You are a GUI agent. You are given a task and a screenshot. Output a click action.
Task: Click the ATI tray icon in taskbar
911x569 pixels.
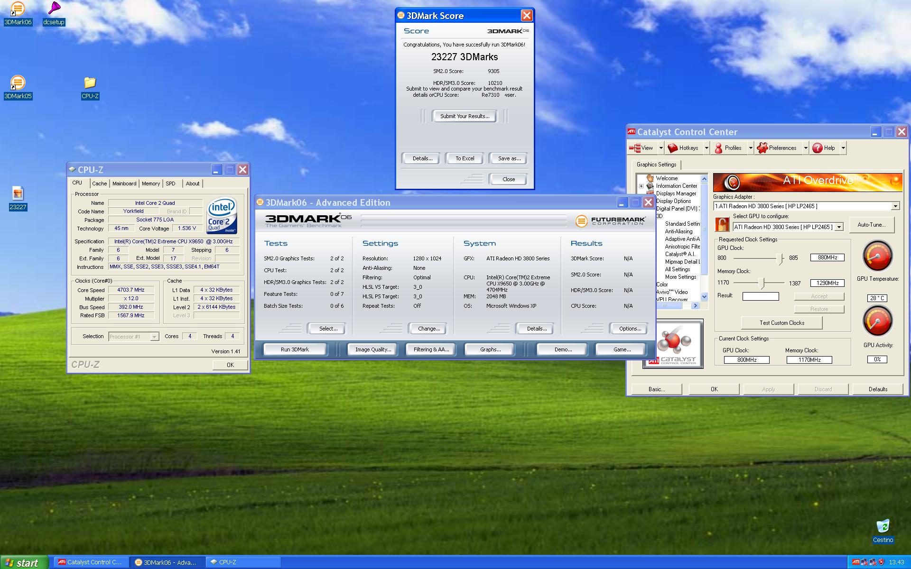855,562
